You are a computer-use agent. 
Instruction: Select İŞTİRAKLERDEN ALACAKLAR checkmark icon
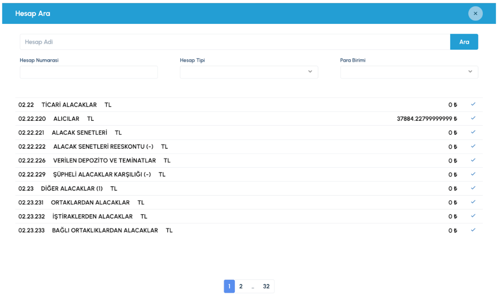coord(473,216)
